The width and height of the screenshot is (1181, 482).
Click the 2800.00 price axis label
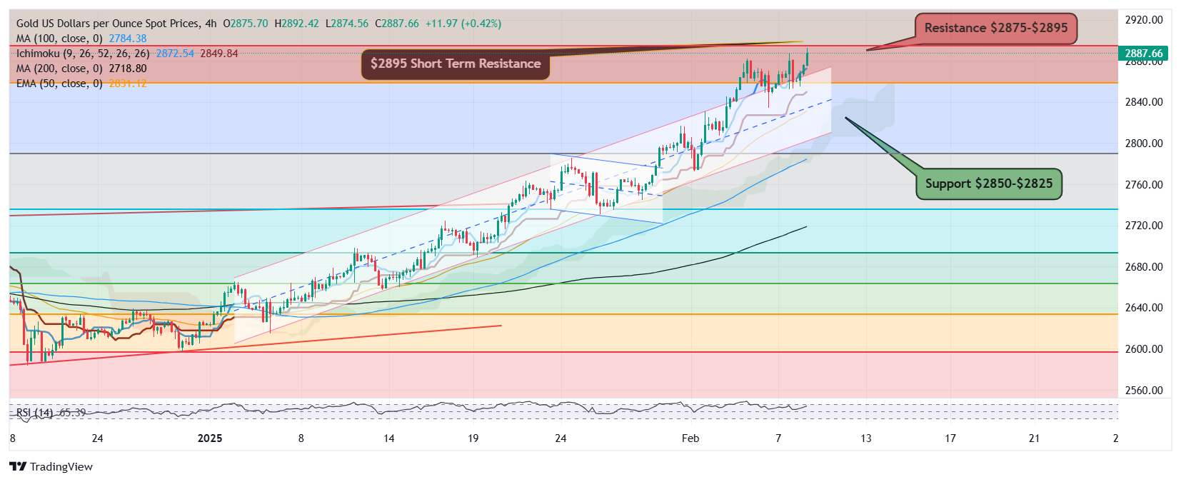click(x=1143, y=144)
